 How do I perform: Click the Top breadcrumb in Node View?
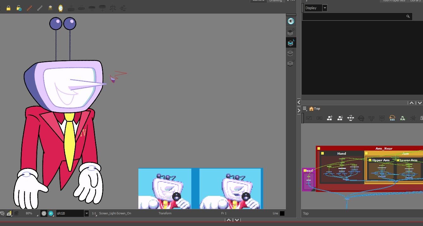pos(317,109)
